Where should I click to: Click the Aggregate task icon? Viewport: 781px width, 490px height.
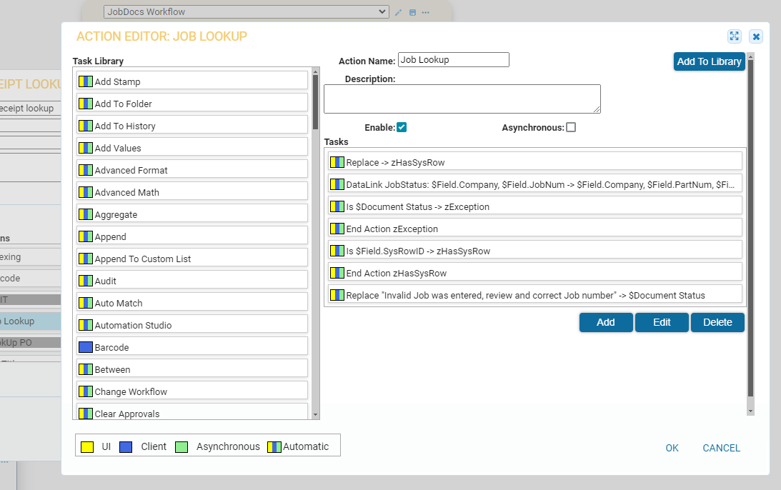point(86,214)
